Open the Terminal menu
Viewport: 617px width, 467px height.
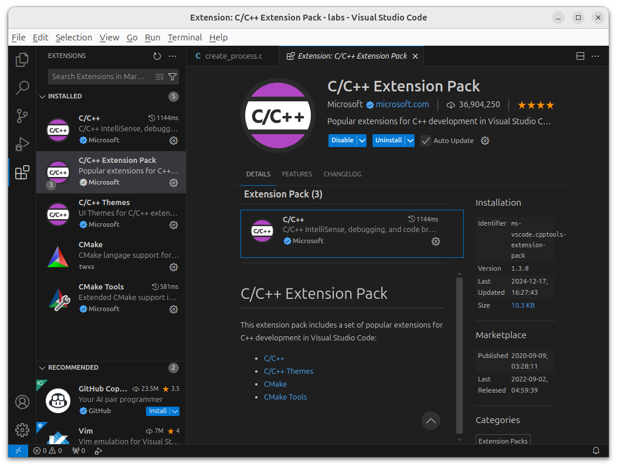coord(184,37)
